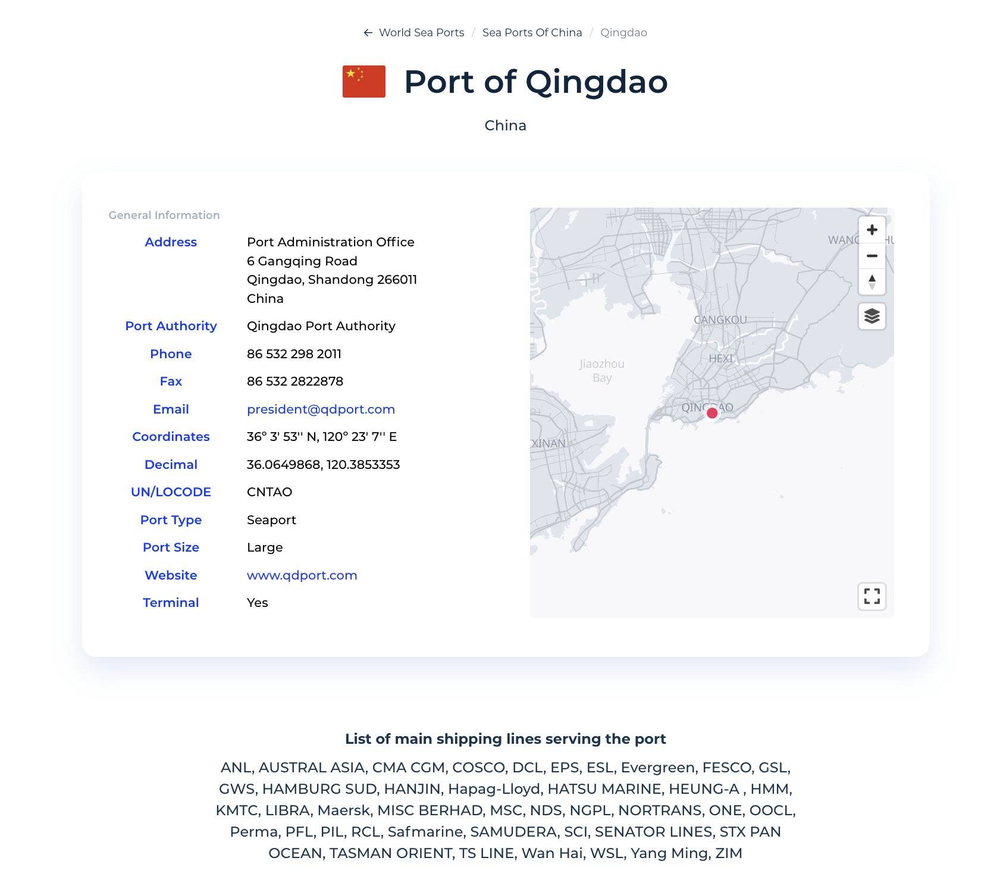The width and height of the screenshot is (997, 889).
Task: Click the Cangkou district label on map
Action: pyautogui.click(x=720, y=320)
